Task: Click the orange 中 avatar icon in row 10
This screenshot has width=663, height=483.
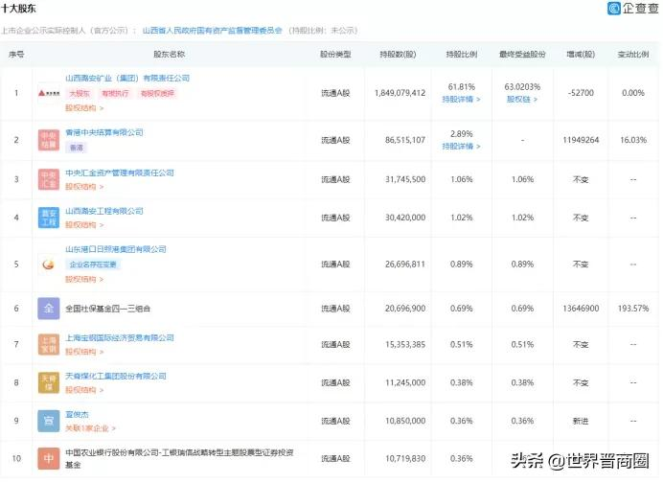Action: pyautogui.click(x=49, y=458)
